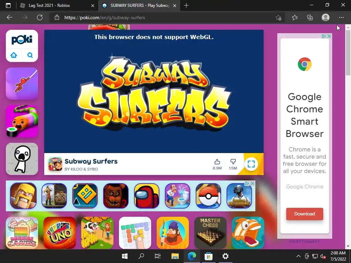Click the address bar URL

pyautogui.click(x=105, y=17)
